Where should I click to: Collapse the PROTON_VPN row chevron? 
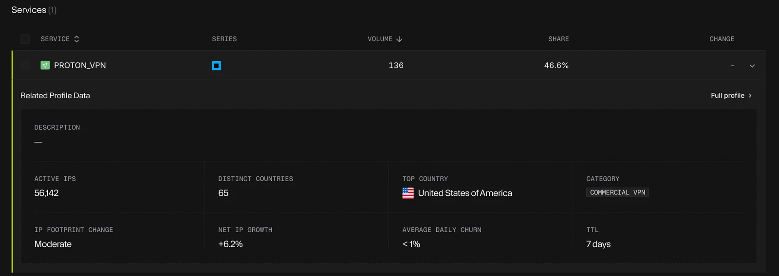click(x=752, y=66)
